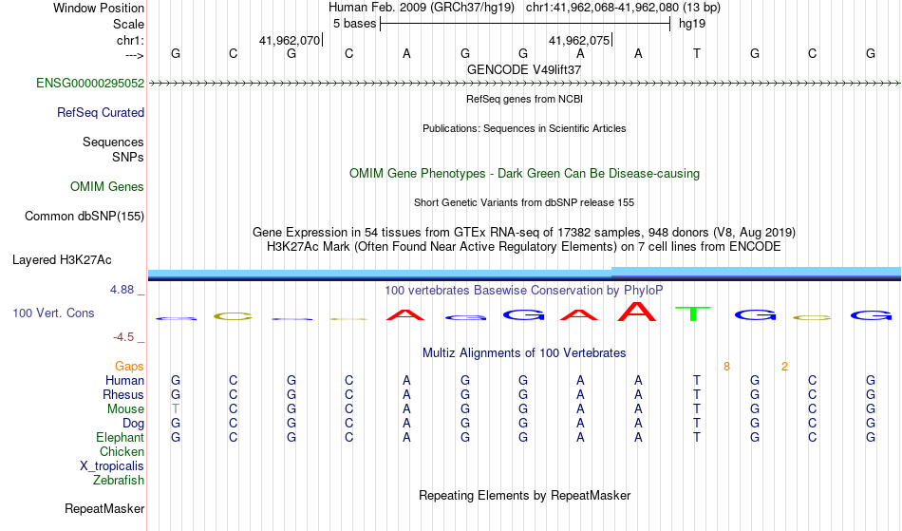This screenshot has width=902, height=531.
Task: Click the Scale label
Action: point(129,24)
